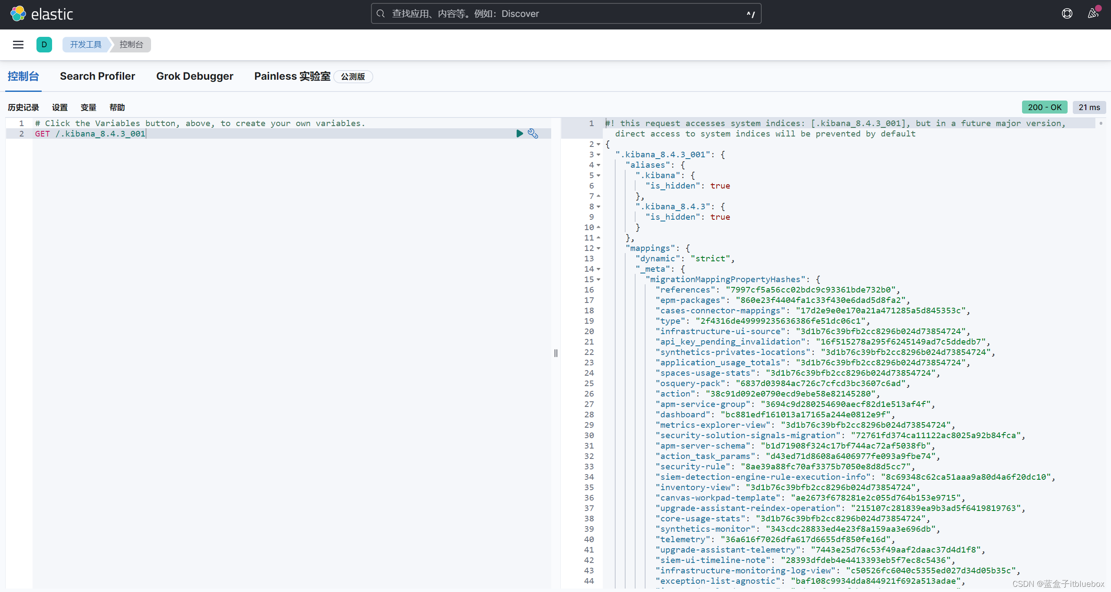The width and height of the screenshot is (1111, 592).
Task: Open the help lifebuoy icon
Action: pos(1067,14)
